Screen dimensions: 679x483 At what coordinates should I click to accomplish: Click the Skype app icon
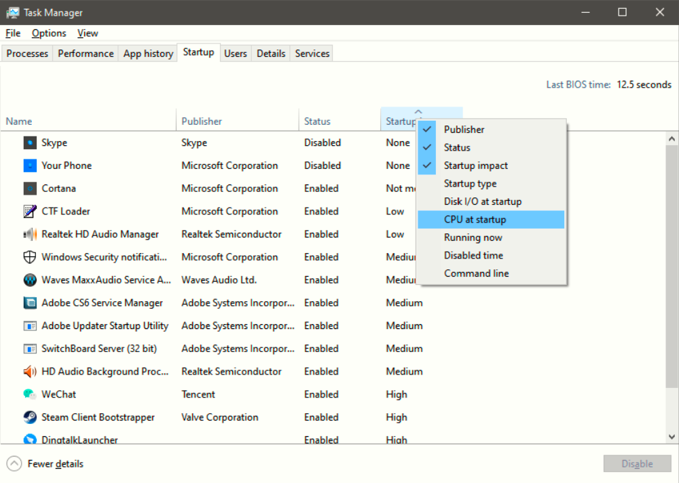pos(30,142)
